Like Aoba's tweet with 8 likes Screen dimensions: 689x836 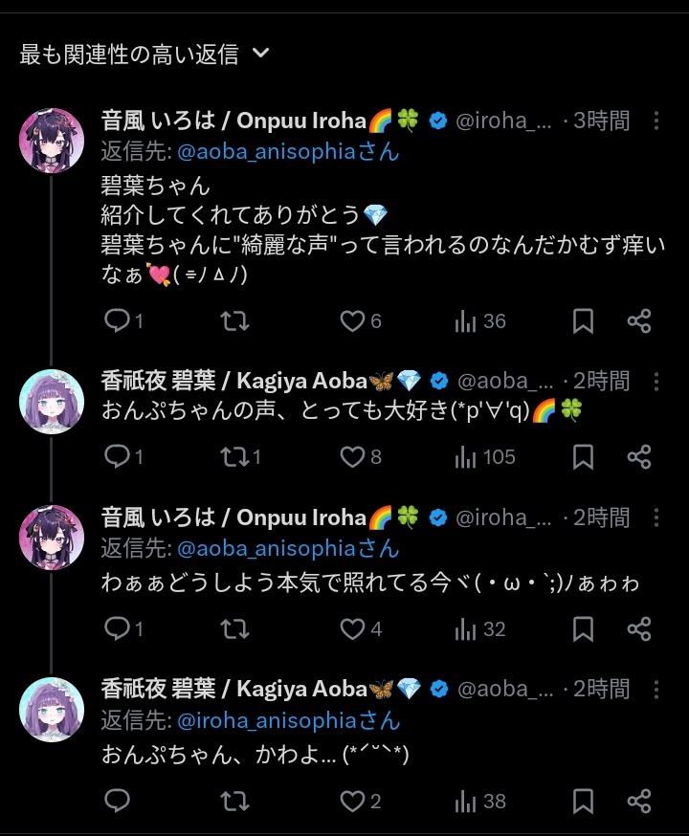[x=354, y=457]
